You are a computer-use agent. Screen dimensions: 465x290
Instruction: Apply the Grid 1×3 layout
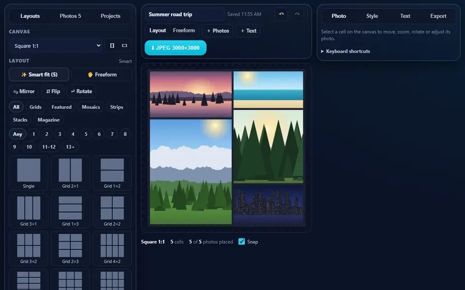pos(70,211)
